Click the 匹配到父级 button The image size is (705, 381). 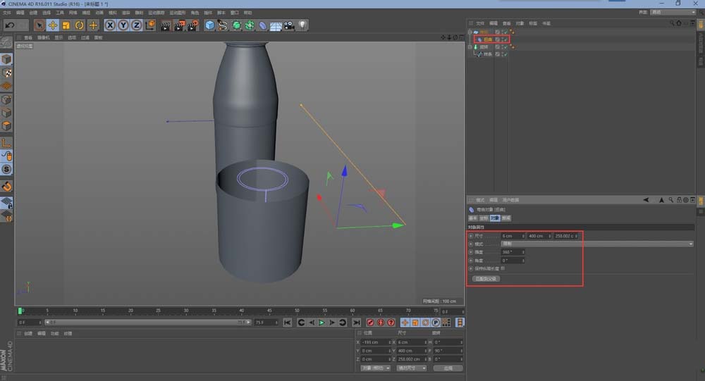(486, 279)
